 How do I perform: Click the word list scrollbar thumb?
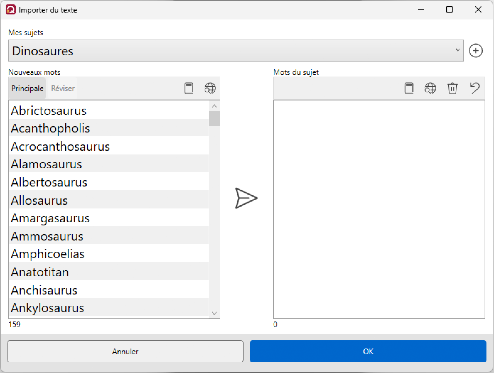point(214,119)
